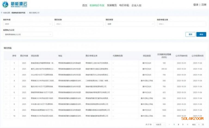Go to page 3 in pagination
The image size is (209, 128).
click(x=183, y=124)
